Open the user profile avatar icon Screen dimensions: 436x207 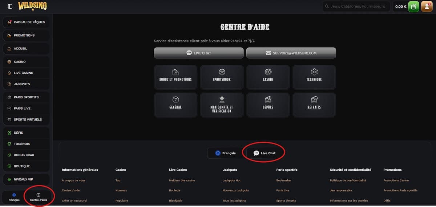tap(426, 7)
